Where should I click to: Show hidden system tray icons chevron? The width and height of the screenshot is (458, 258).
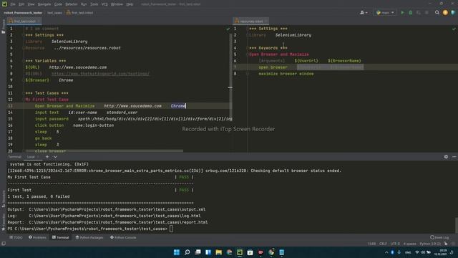386,252
